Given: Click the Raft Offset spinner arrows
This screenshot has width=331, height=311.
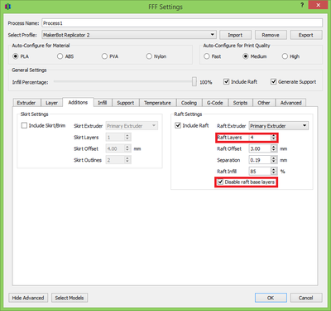Looking at the screenshot, I should click(x=273, y=148).
